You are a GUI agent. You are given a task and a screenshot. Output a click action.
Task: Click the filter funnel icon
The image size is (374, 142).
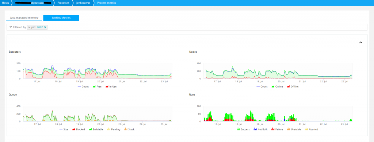(x=11, y=27)
